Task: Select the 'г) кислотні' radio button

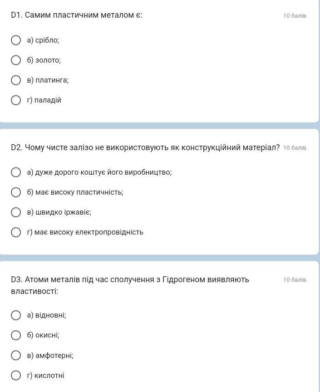Action: coord(16,375)
